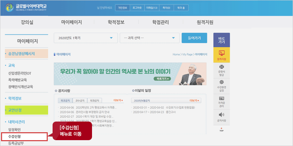
Task: Click 더보기 next to the notice tabs
Action: [118, 101]
